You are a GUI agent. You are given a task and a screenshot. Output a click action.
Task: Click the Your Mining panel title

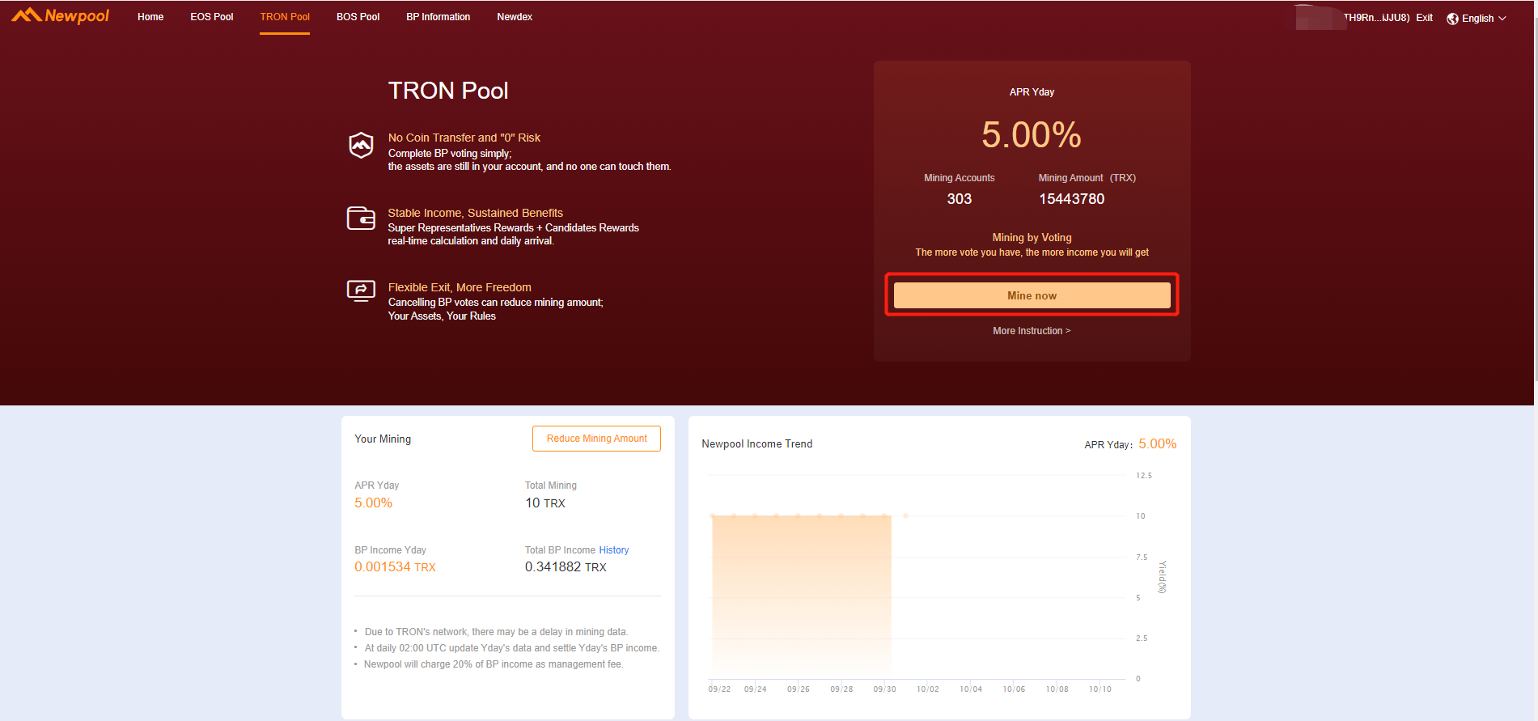pos(383,439)
